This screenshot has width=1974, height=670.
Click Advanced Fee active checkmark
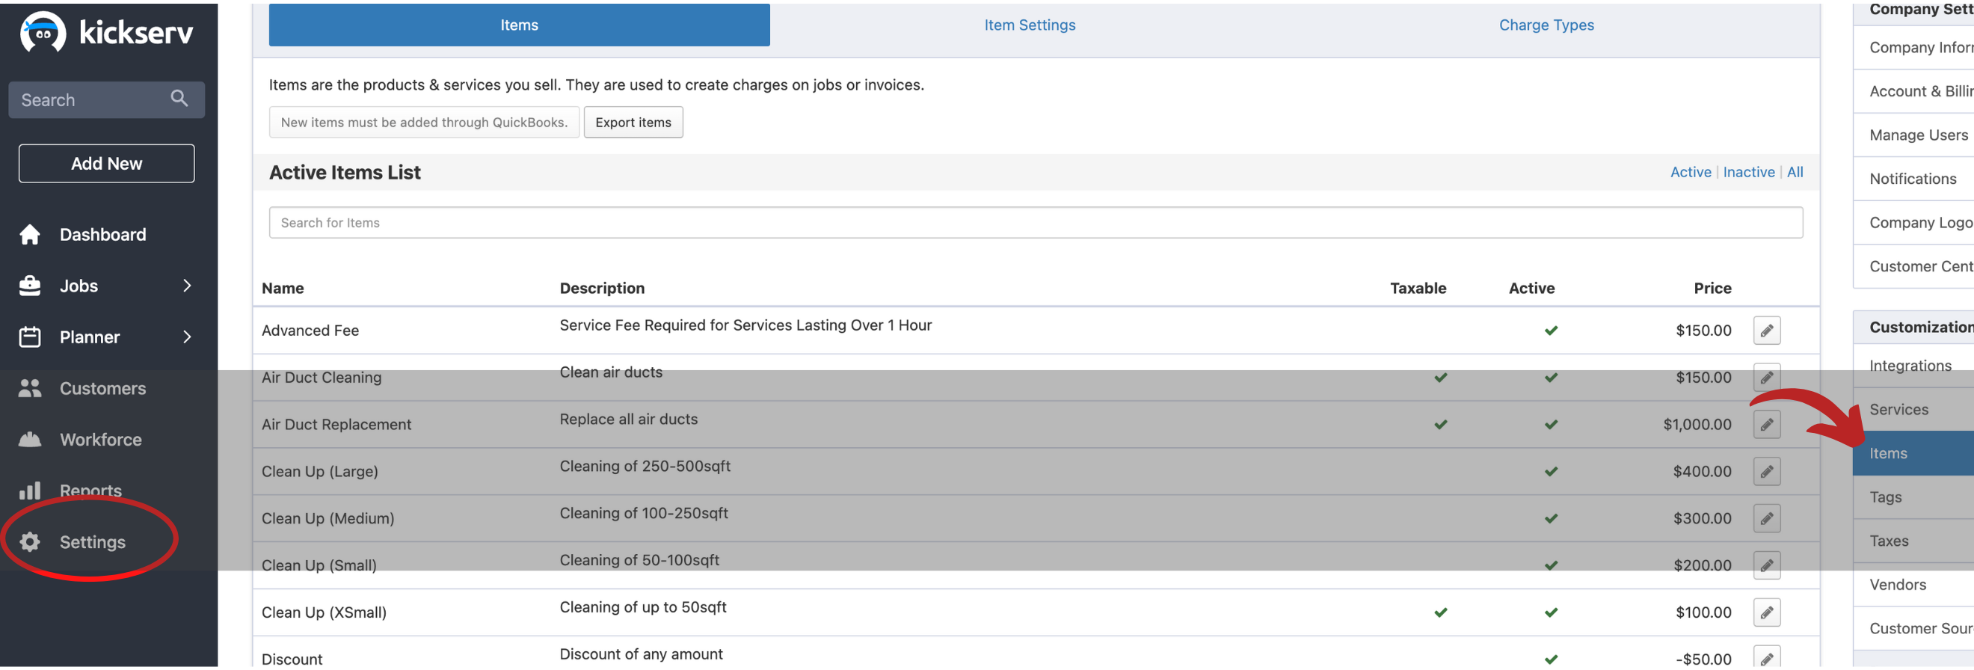[x=1551, y=331]
